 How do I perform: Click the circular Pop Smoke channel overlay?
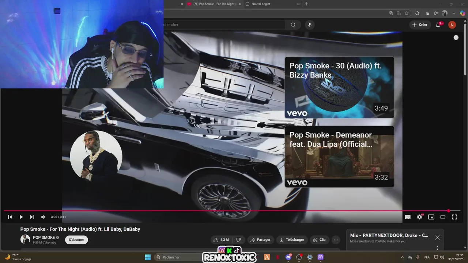(96, 157)
